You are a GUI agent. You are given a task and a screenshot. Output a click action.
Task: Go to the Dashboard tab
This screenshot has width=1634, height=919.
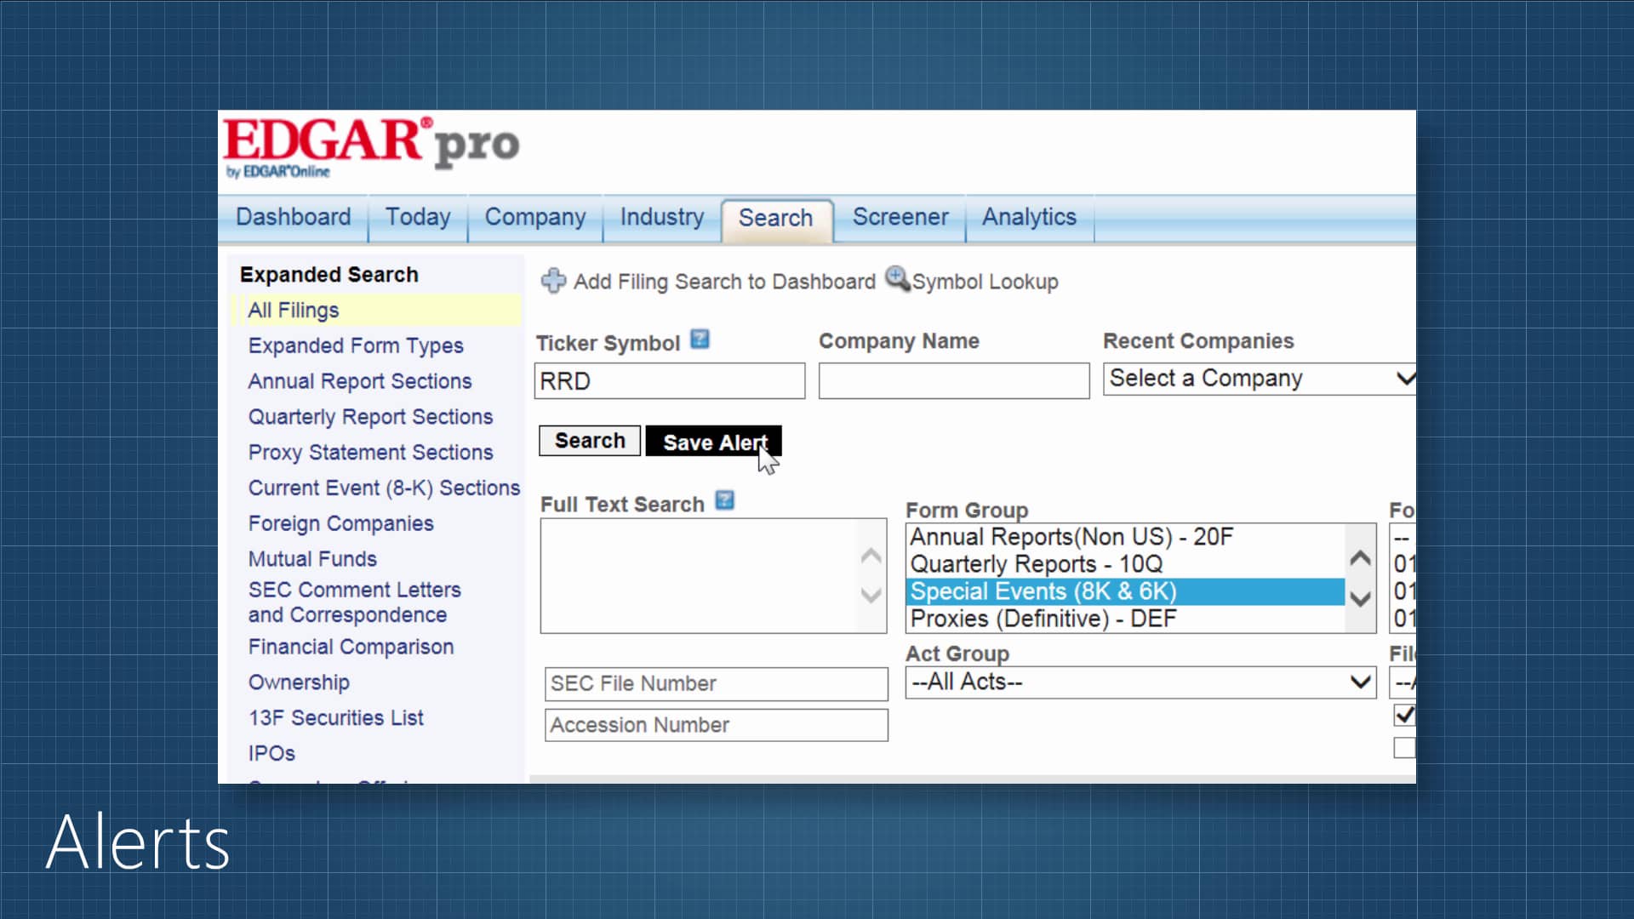click(293, 218)
